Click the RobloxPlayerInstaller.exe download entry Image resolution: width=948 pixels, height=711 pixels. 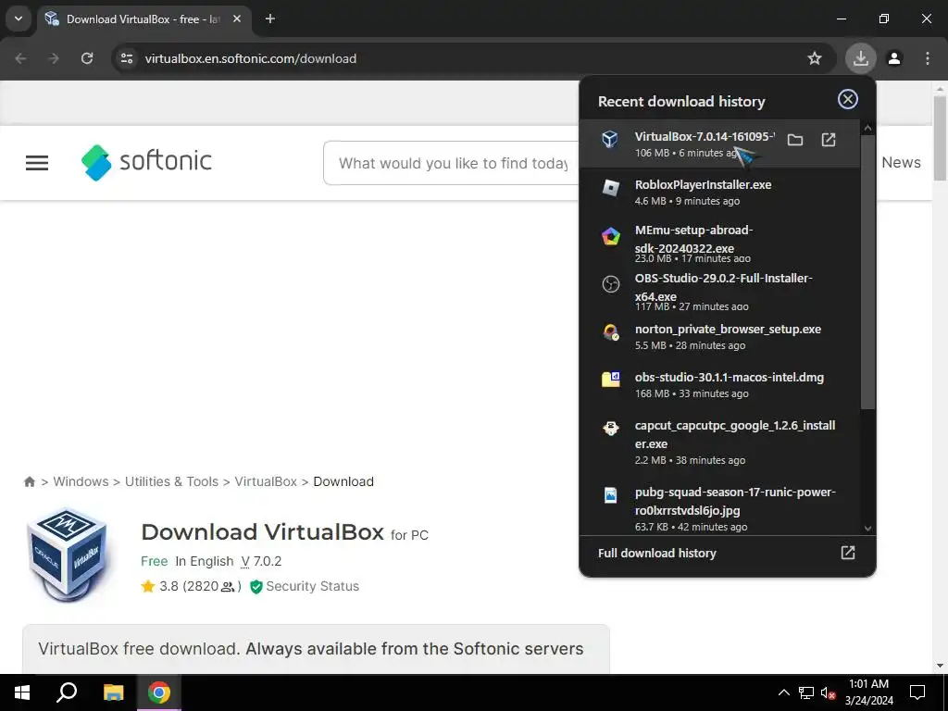click(718, 192)
